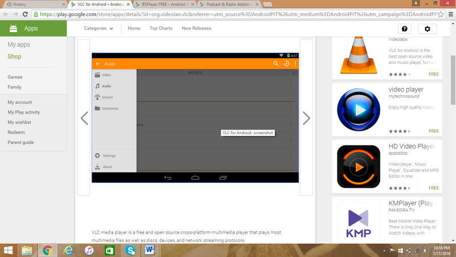Open Play Store settings gear
Screen dimensions: 456x257
click(427, 29)
